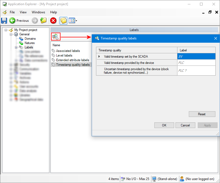The width and height of the screenshot is (220, 183).
Task: Select Level labels in the list
Action: coord(64,55)
